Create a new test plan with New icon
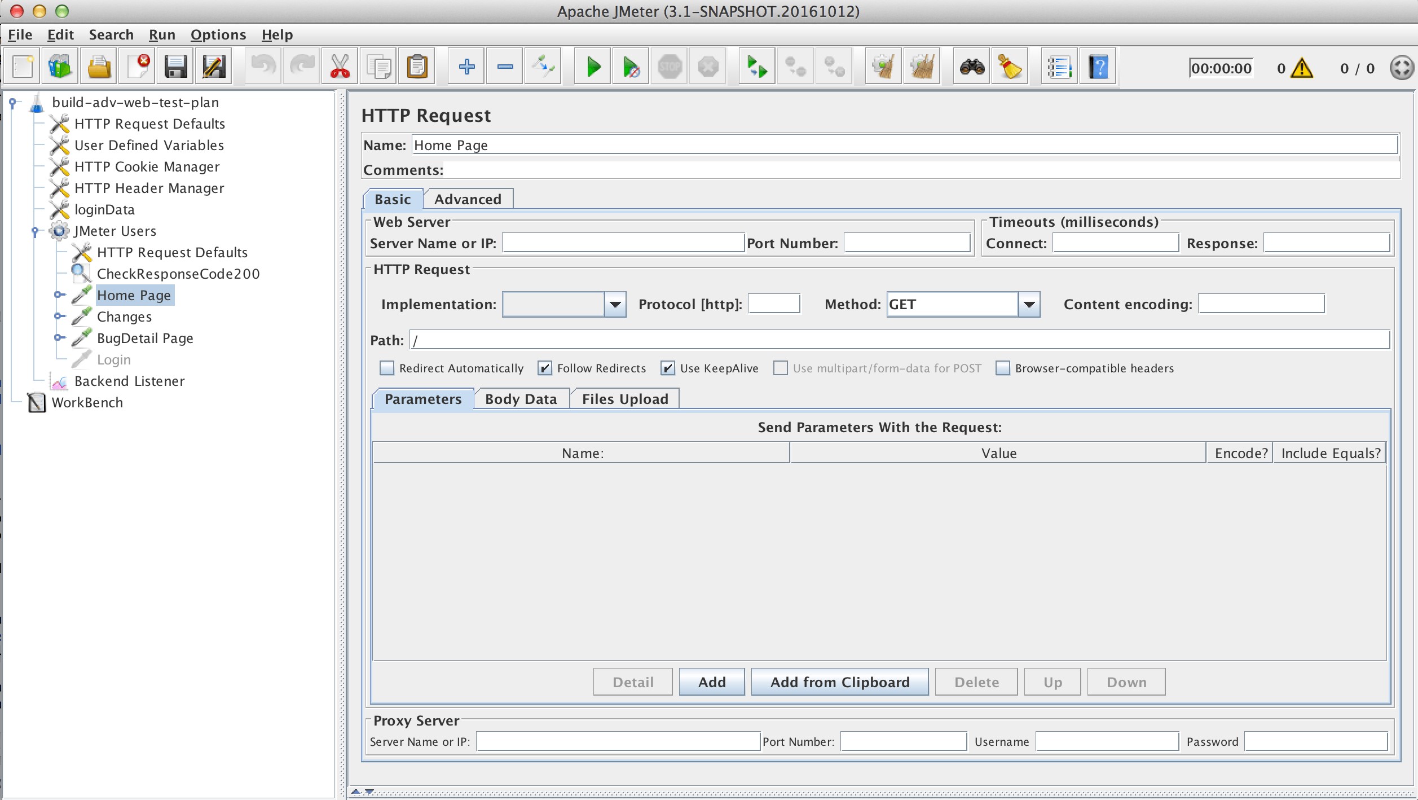This screenshot has height=800, width=1418. (x=22, y=66)
